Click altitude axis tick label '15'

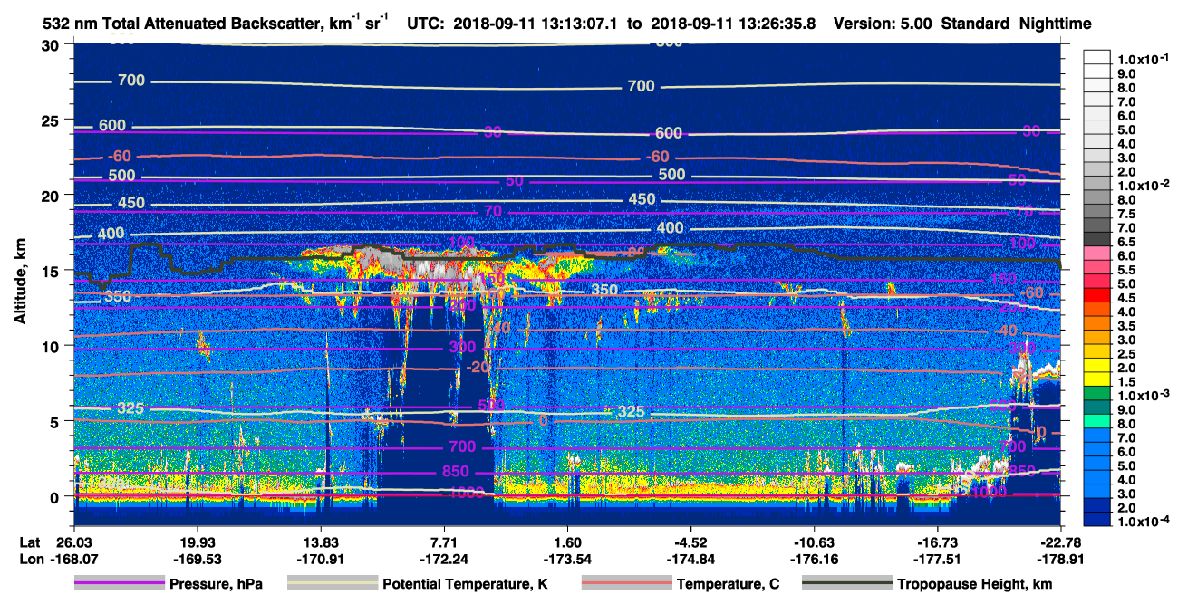coord(53,271)
